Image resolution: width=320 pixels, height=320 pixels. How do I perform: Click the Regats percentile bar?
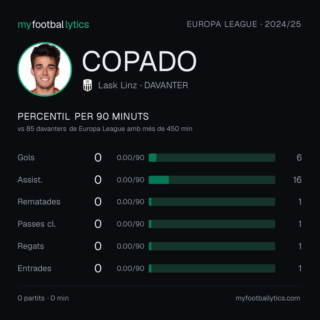pos(212,246)
